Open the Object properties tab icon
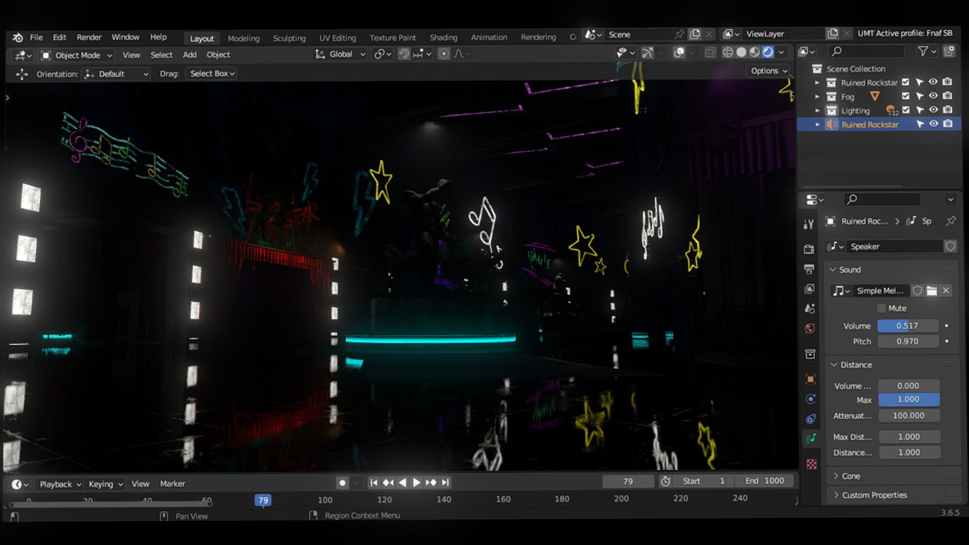 pos(811,379)
